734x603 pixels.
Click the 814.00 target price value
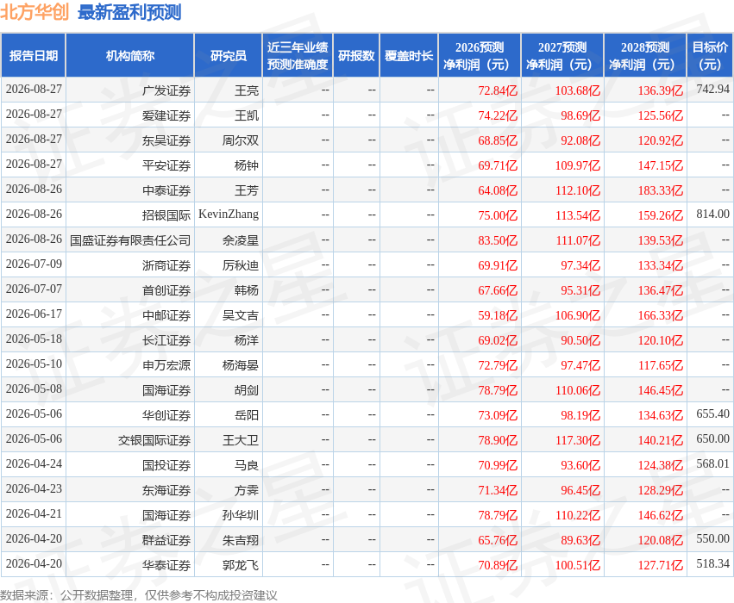click(x=712, y=214)
